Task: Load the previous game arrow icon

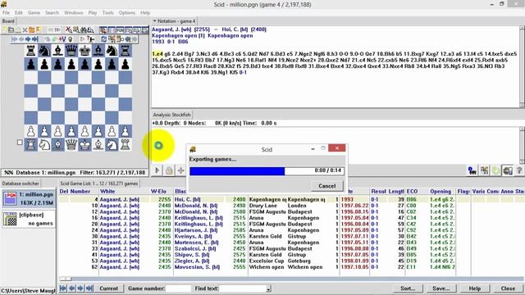Action: click(50, 29)
